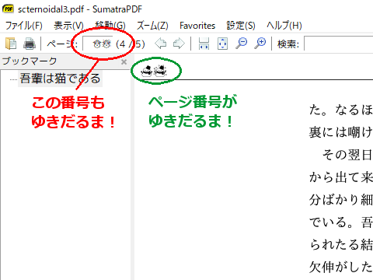
Task: Open the ファイル(F) menu
Action: pos(24,26)
